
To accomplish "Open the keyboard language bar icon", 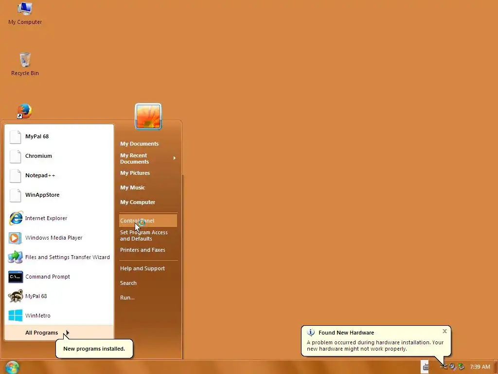I will pos(425,367).
